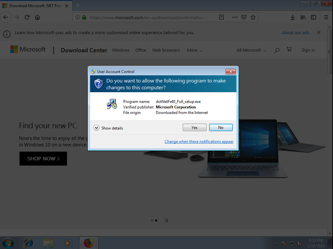333x249 pixels.
Task: Open page actions three-dot menu
Action: (235, 18)
